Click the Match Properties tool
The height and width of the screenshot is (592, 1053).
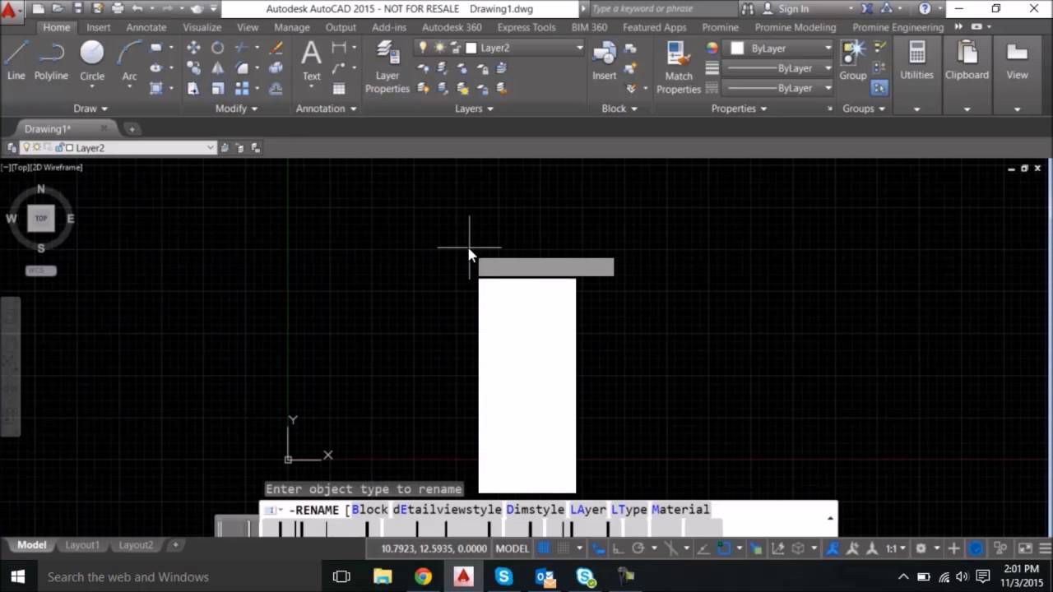point(679,67)
